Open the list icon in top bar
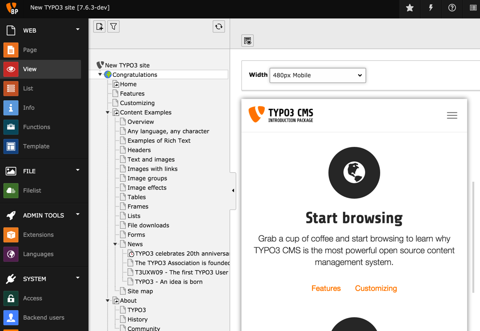Screen dimensions: 480x331 [473, 8]
